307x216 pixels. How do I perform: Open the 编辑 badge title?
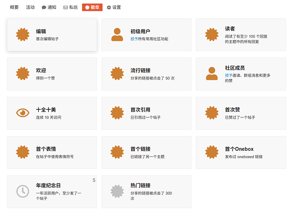point(41,32)
